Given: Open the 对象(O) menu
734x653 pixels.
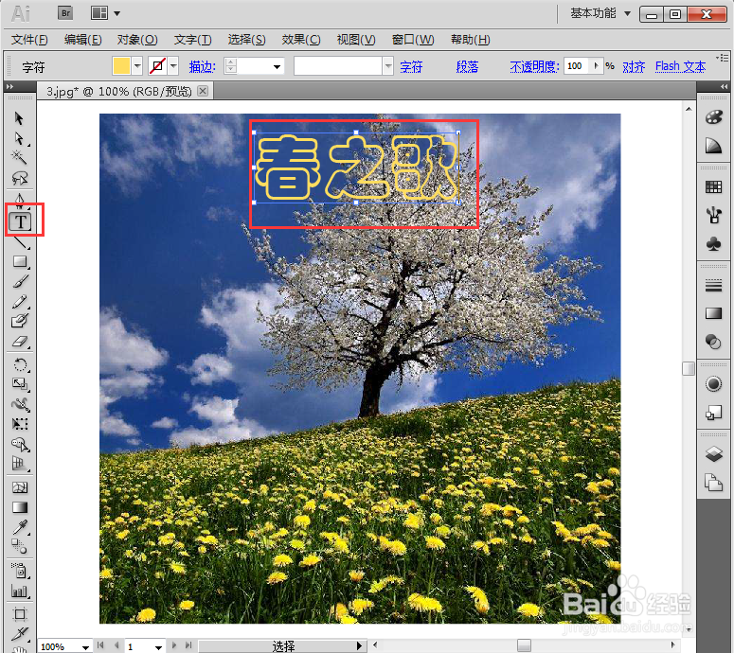Looking at the screenshot, I should tap(137, 40).
